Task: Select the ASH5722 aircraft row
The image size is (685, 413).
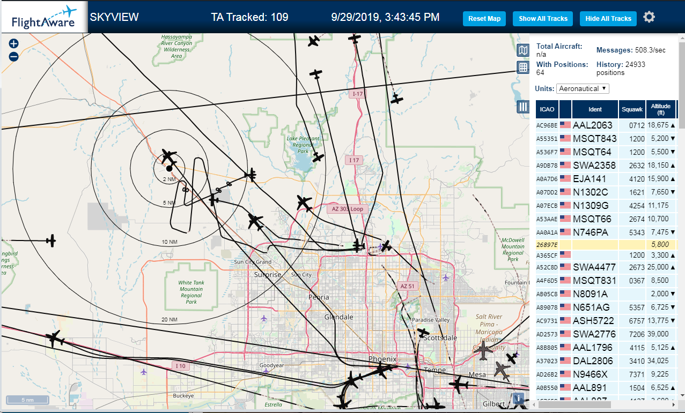Action: point(606,321)
